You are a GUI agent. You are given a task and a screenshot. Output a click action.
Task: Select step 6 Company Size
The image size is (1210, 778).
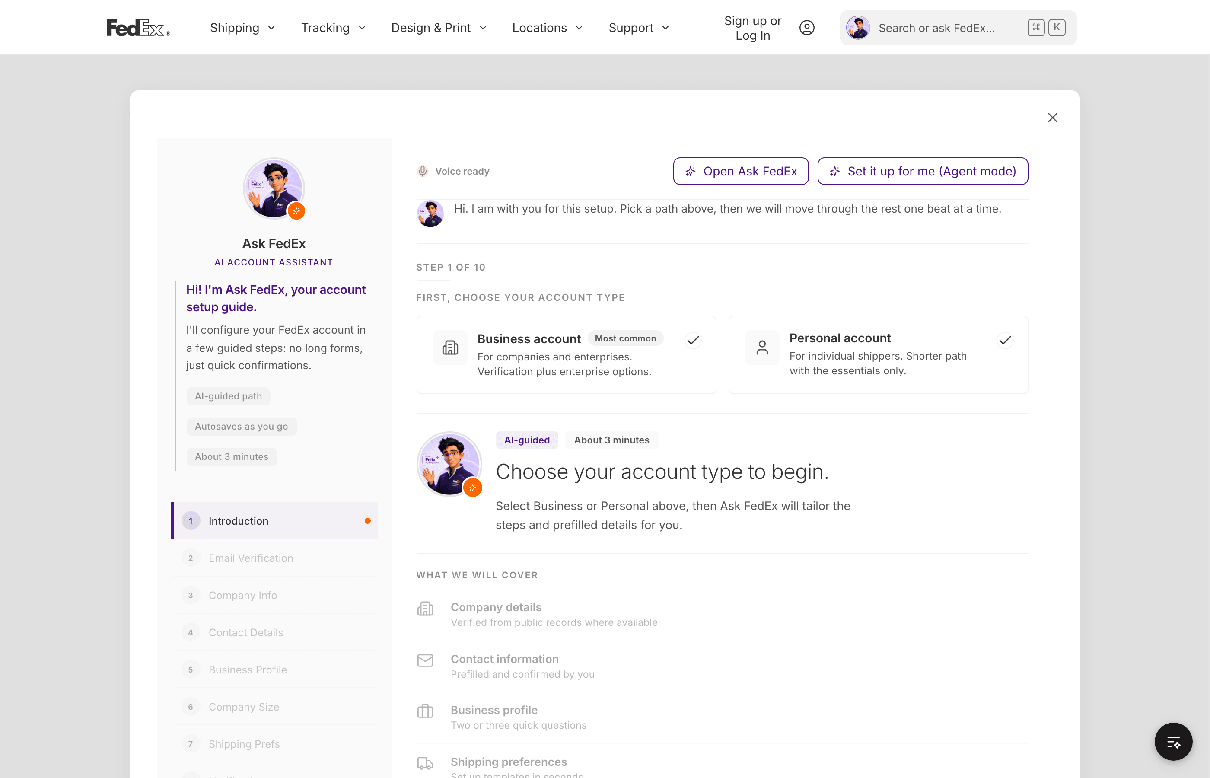275,707
